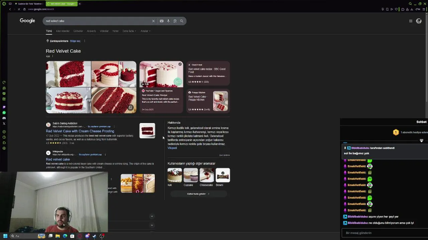
Task: Open the YouTube Sugar and Sparrow video card
Action: click(x=161, y=87)
